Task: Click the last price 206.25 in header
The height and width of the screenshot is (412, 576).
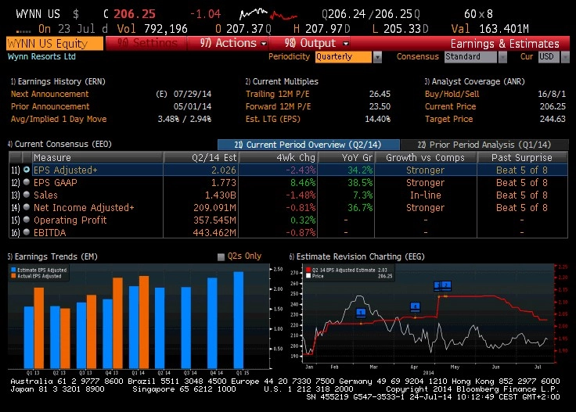Action: click(135, 14)
